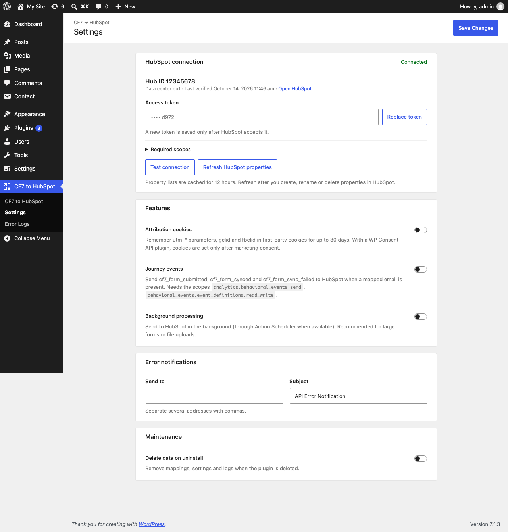Click the plus New content icon
This screenshot has width=508, height=532.
coord(118,6)
